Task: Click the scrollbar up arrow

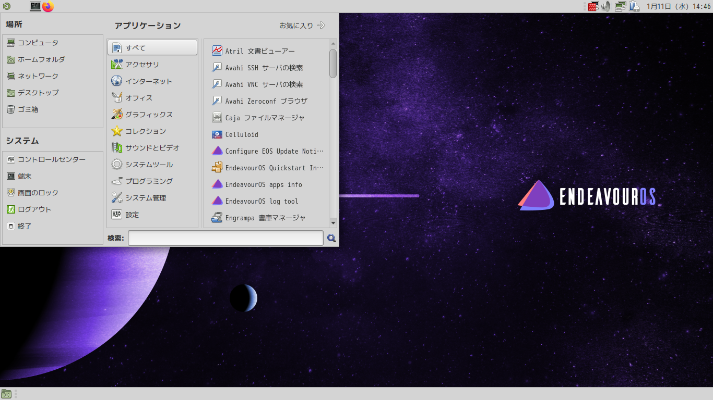Action: pyautogui.click(x=333, y=43)
